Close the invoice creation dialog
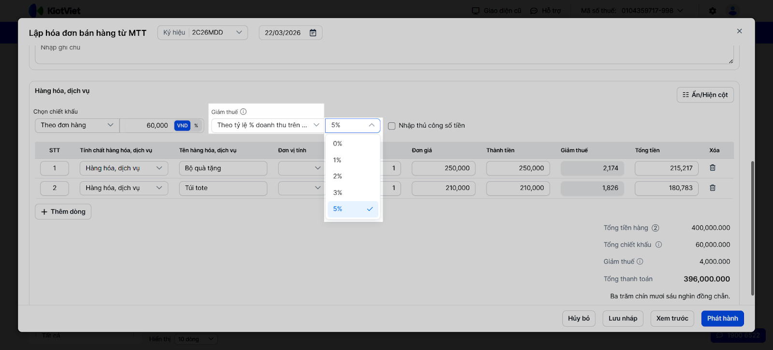 click(739, 31)
